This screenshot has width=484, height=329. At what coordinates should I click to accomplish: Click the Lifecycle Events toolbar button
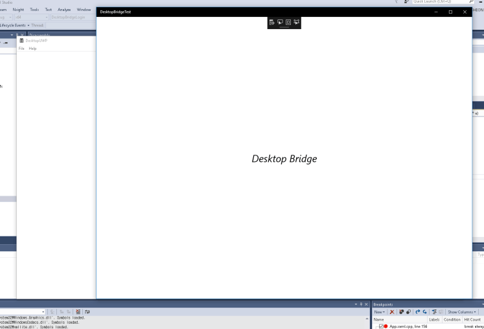(13, 25)
